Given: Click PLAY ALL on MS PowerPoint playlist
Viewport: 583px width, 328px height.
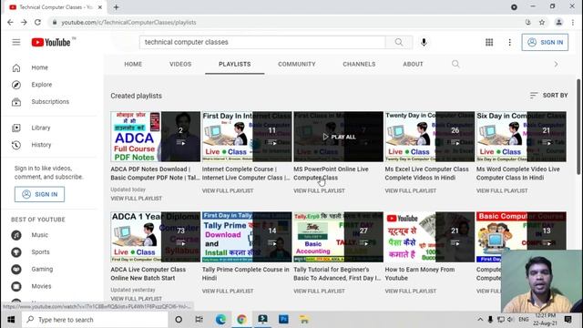Looking at the screenshot, I should tap(339, 137).
